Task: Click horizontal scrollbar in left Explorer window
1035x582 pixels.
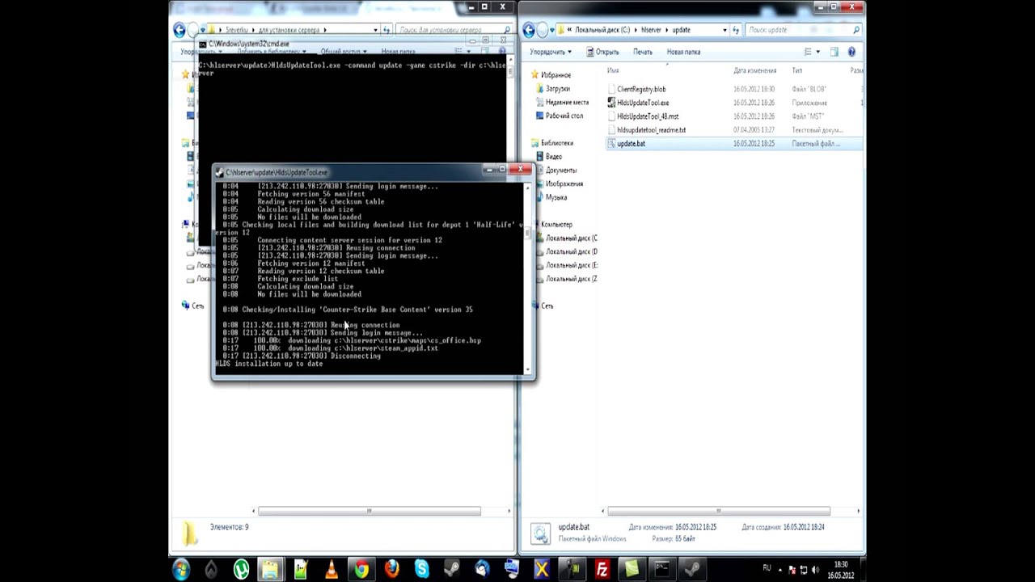Action: coord(370,511)
